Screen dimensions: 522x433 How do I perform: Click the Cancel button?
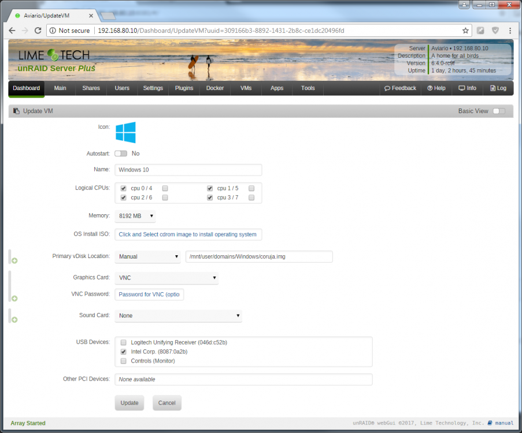[167, 403]
